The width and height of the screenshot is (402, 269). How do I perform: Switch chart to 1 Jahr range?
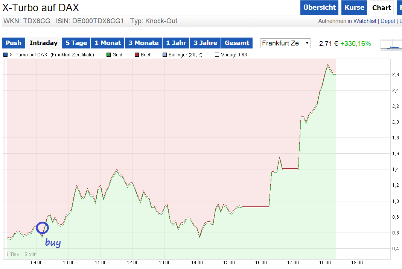(x=176, y=43)
